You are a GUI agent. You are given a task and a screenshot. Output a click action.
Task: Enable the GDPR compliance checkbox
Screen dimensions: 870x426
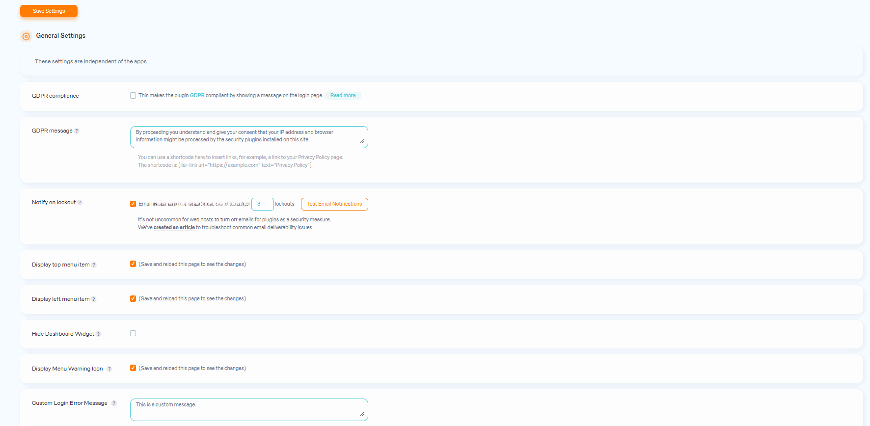click(x=133, y=96)
